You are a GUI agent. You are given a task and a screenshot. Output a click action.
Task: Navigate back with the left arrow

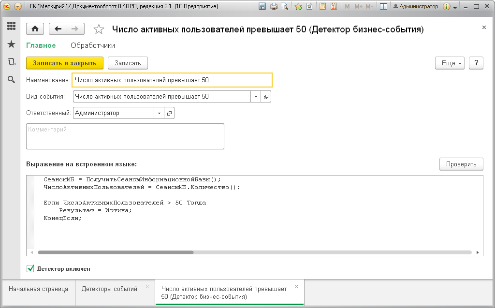point(58,29)
